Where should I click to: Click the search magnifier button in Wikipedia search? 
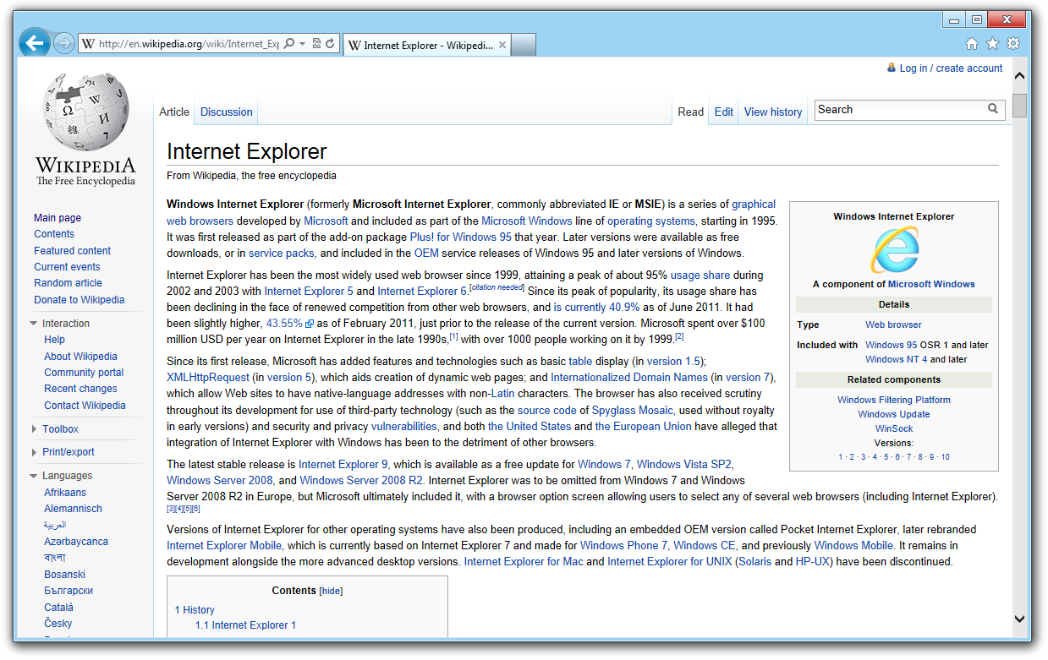click(x=993, y=109)
